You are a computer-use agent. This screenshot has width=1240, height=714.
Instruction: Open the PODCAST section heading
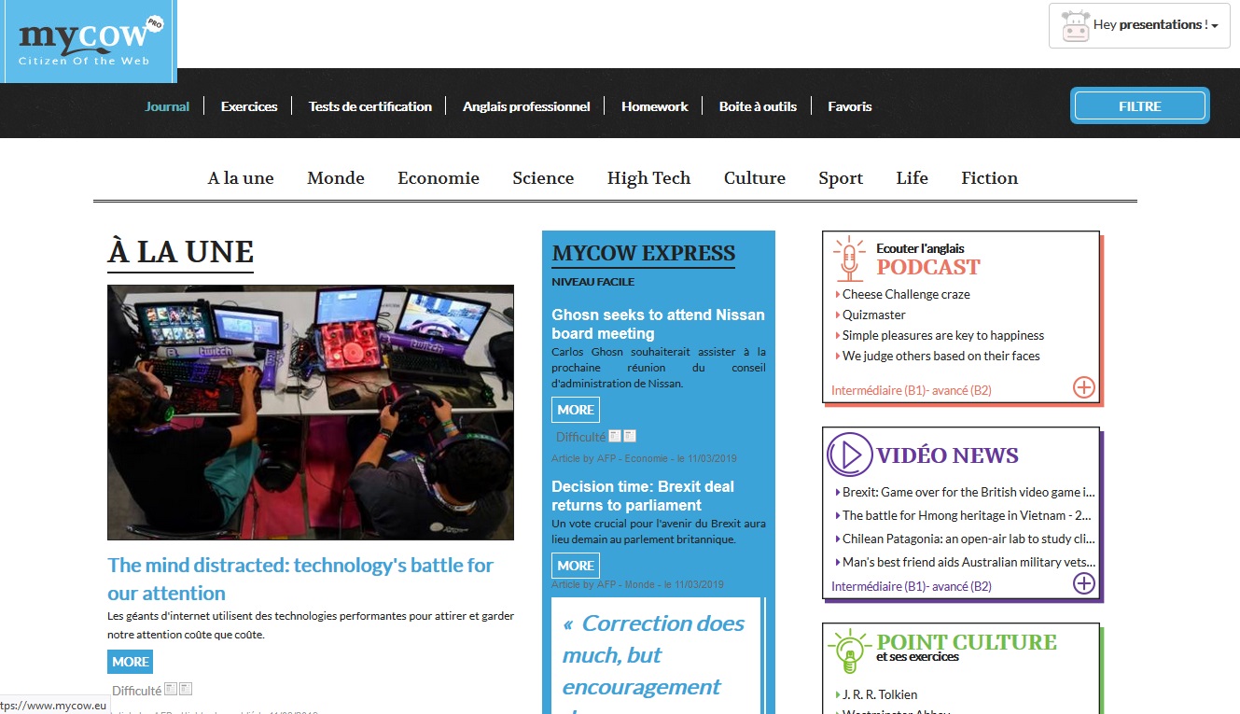pyautogui.click(x=928, y=267)
